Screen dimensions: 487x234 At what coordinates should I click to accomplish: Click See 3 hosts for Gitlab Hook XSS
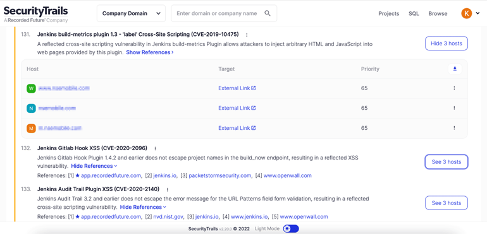(447, 162)
